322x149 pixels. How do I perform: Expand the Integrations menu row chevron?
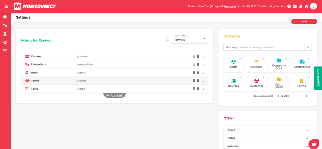tap(203, 65)
